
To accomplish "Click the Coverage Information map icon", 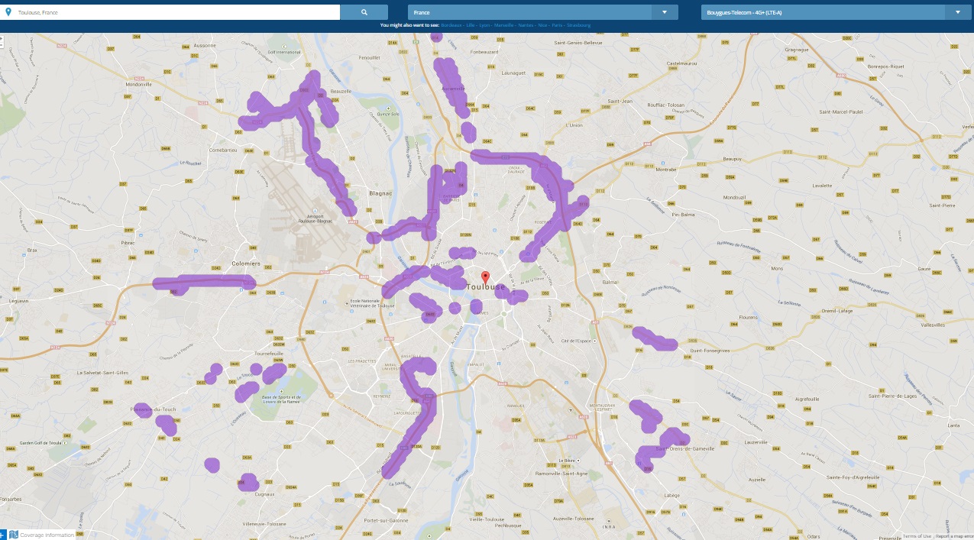I will (13, 535).
